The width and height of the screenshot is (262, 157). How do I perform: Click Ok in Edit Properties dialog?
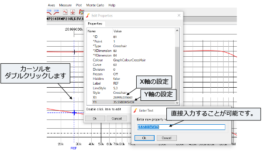95,119
